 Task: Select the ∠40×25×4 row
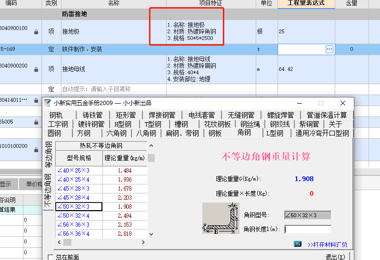[101, 180]
